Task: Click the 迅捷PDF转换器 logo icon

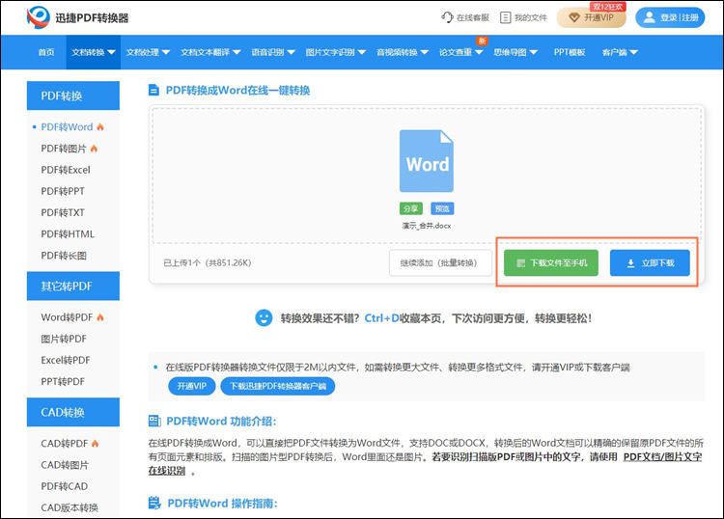Action: coord(40,17)
